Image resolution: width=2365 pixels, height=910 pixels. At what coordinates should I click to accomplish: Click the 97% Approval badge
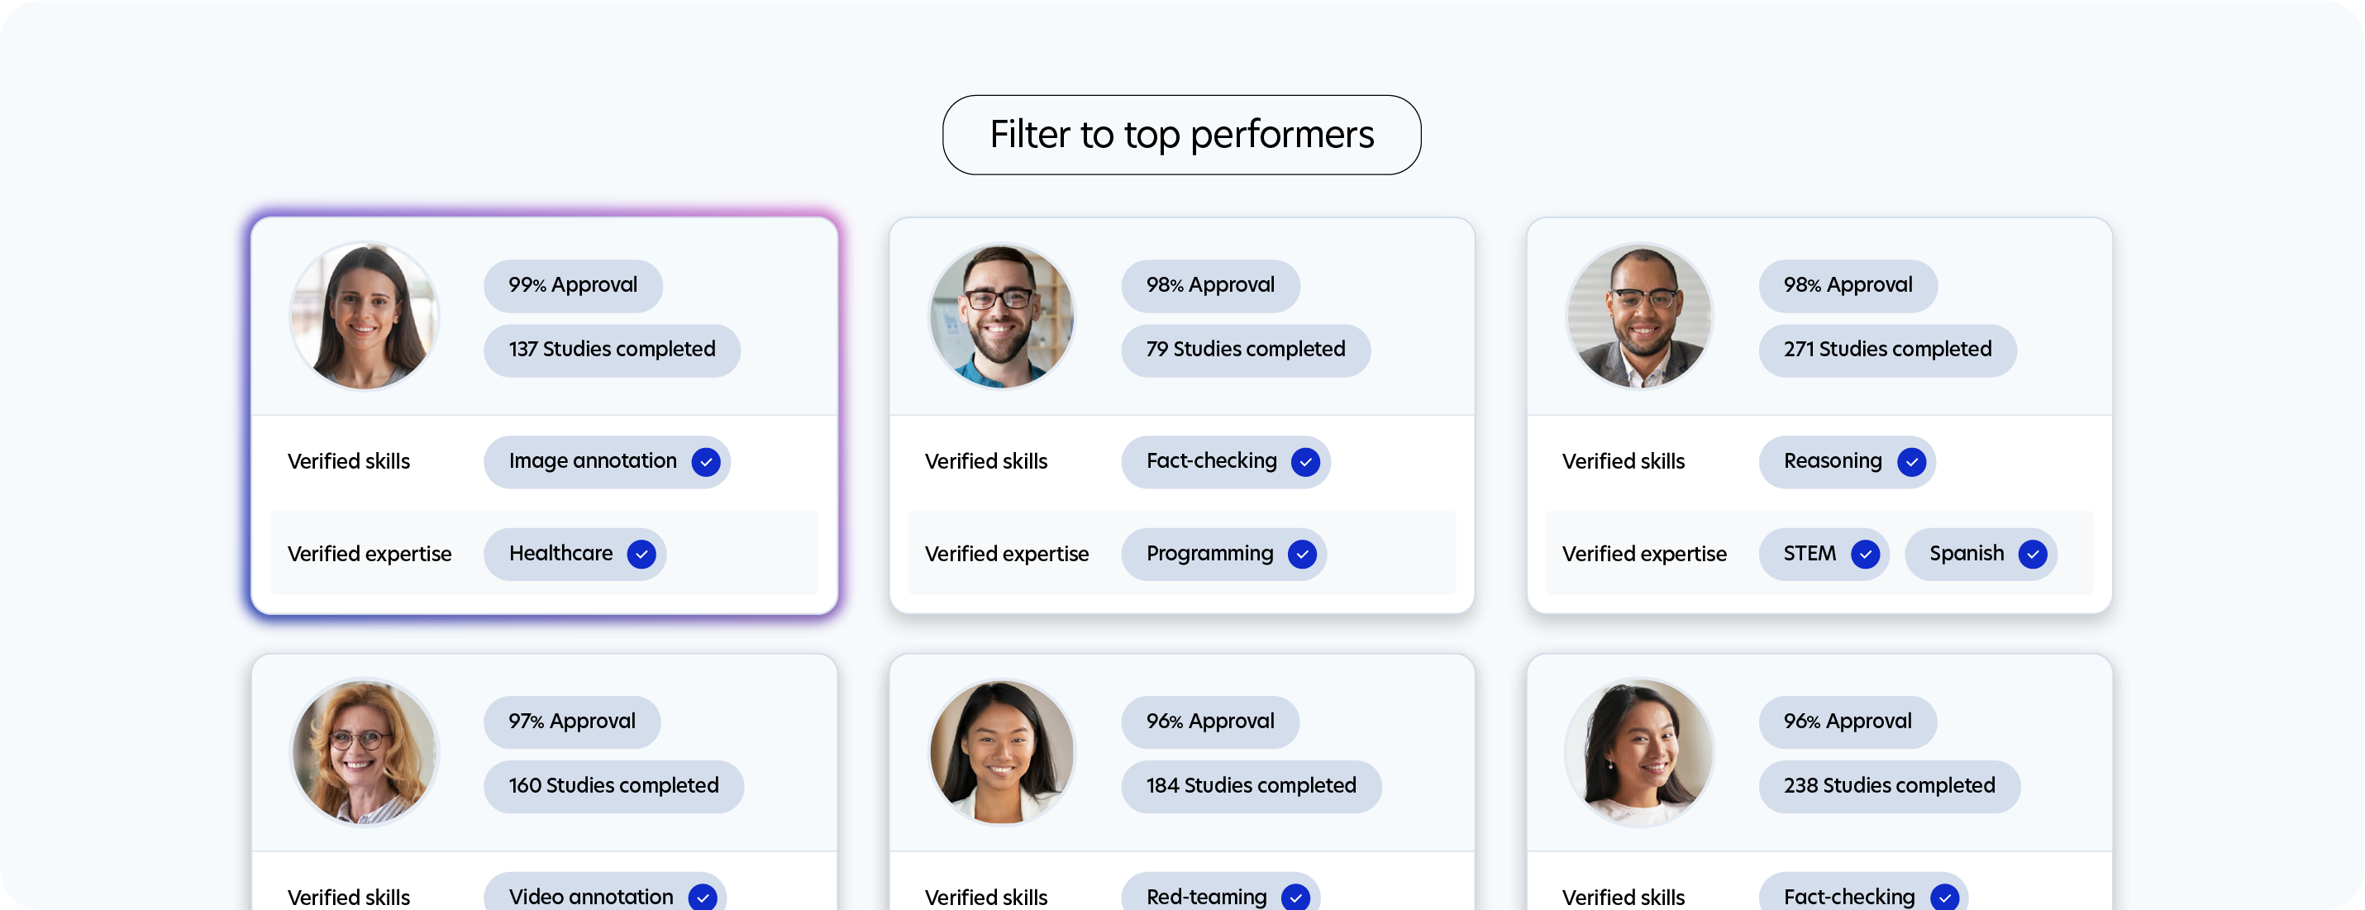pyautogui.click(x=572, y=722)
